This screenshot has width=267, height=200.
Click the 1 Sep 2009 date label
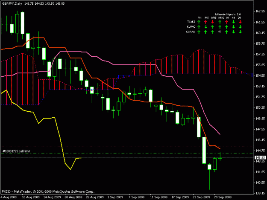point(115,197)
